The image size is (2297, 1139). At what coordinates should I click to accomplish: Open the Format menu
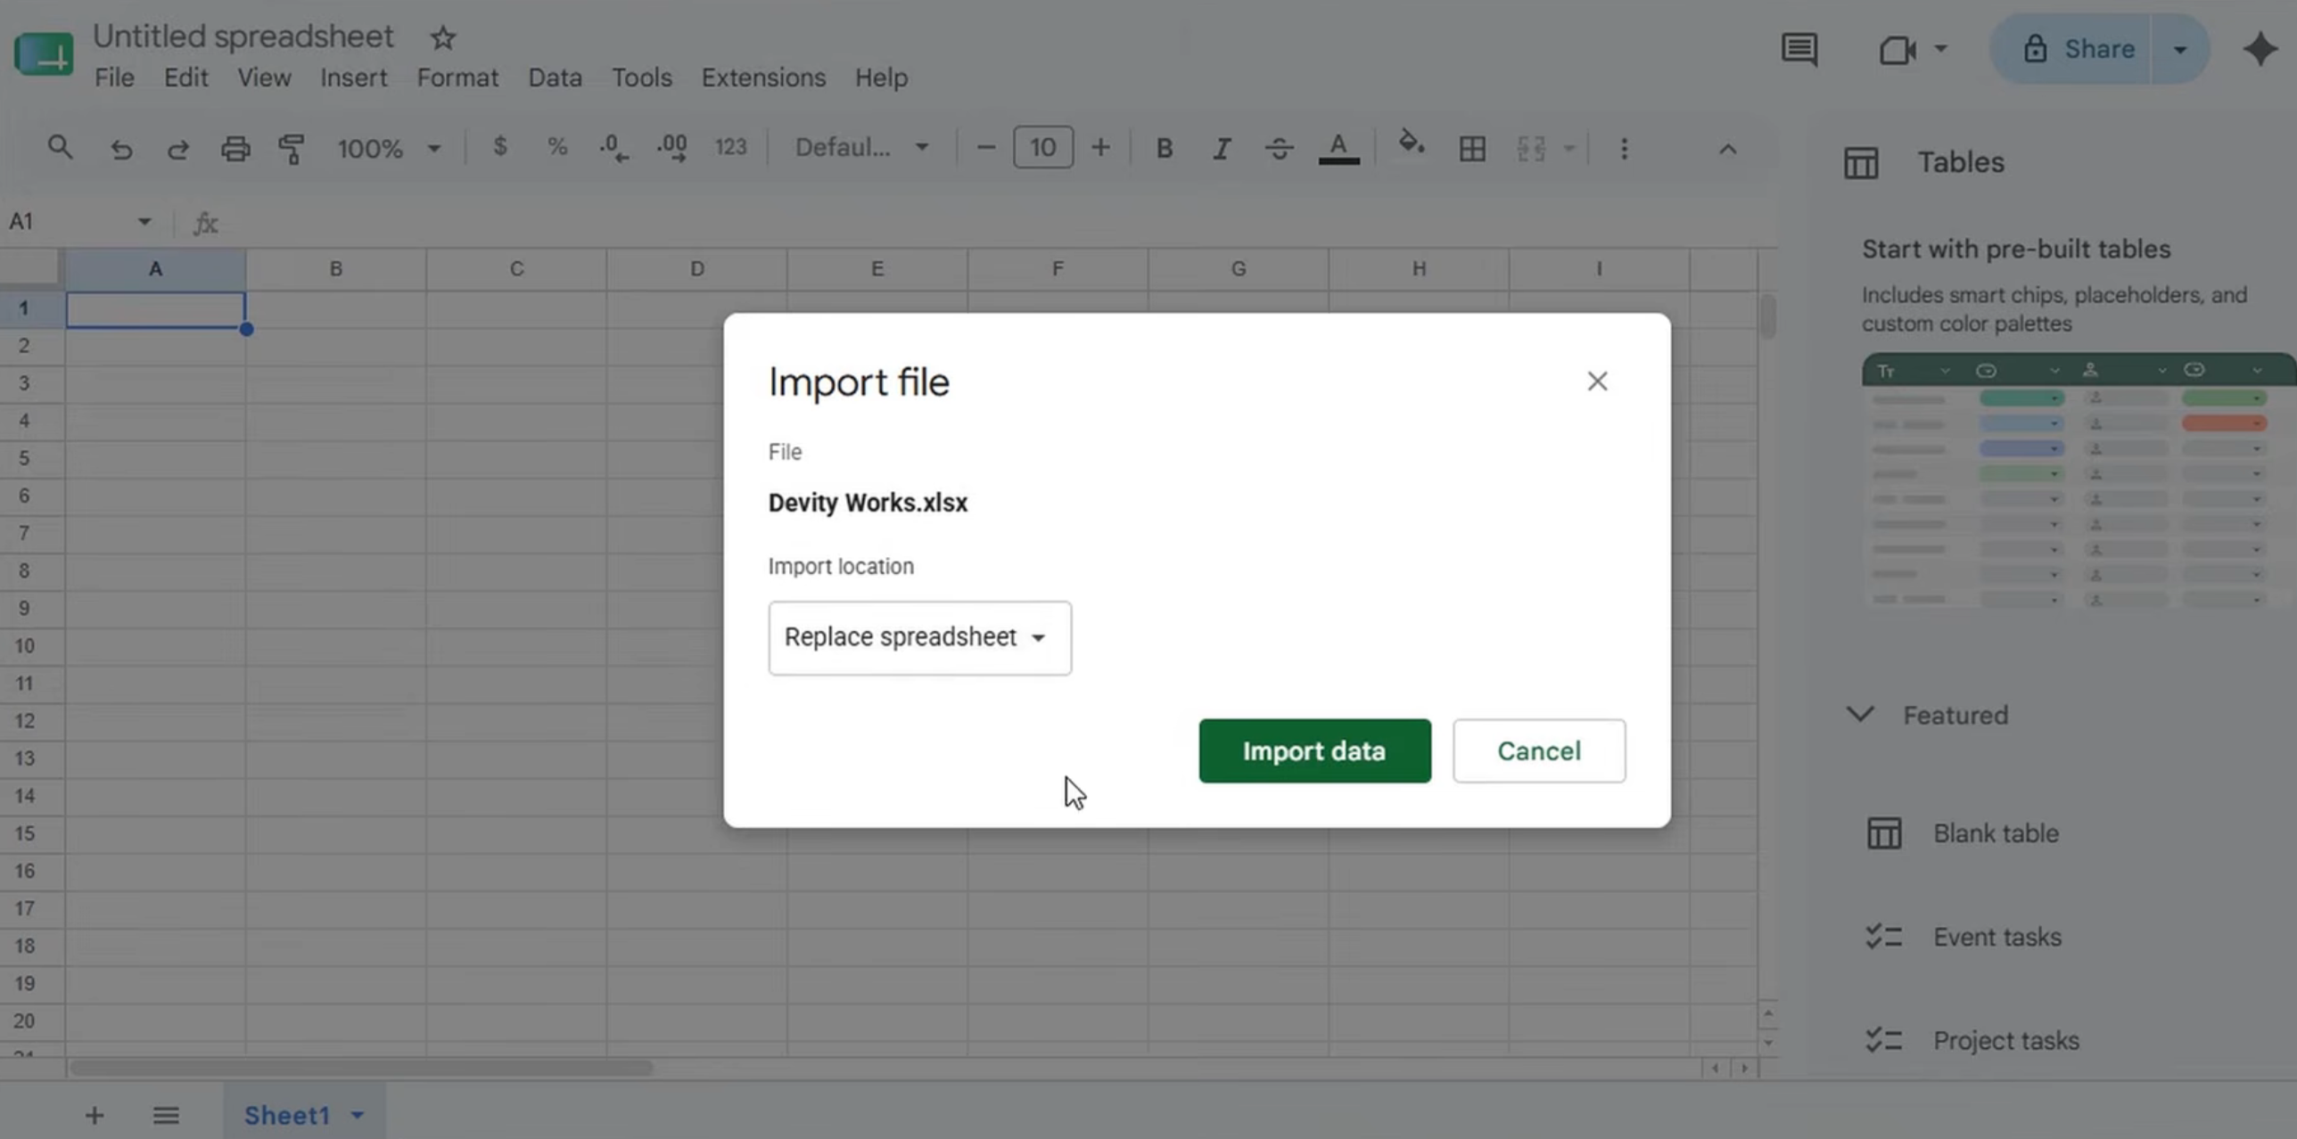(x=457, y=78)
